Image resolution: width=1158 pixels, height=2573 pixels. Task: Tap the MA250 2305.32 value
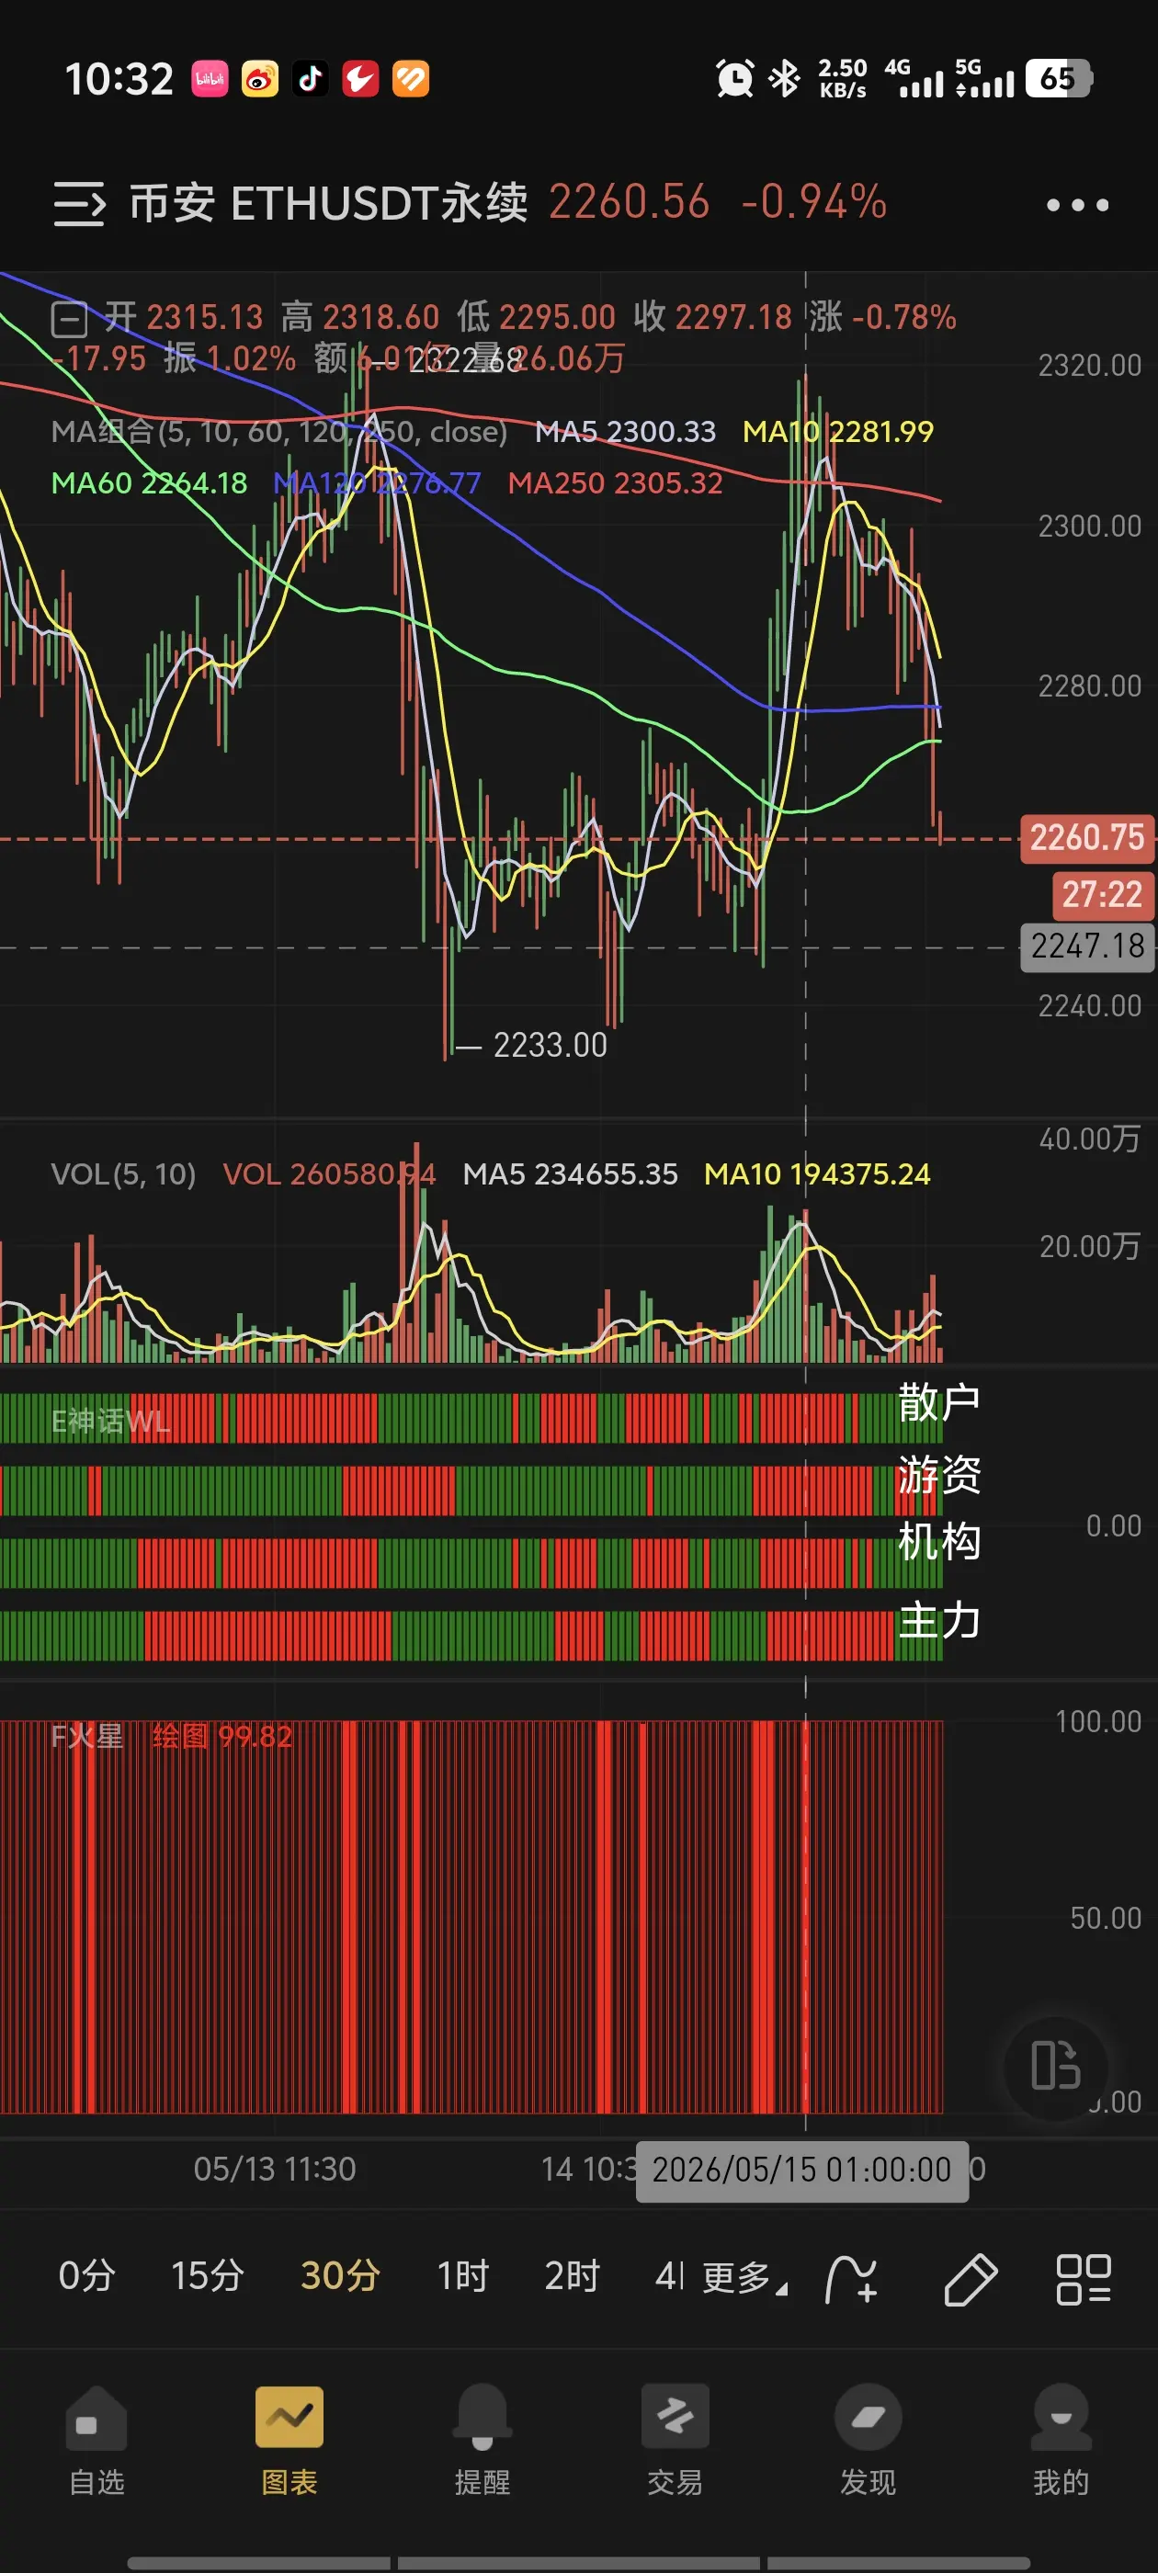click(616, 483)
